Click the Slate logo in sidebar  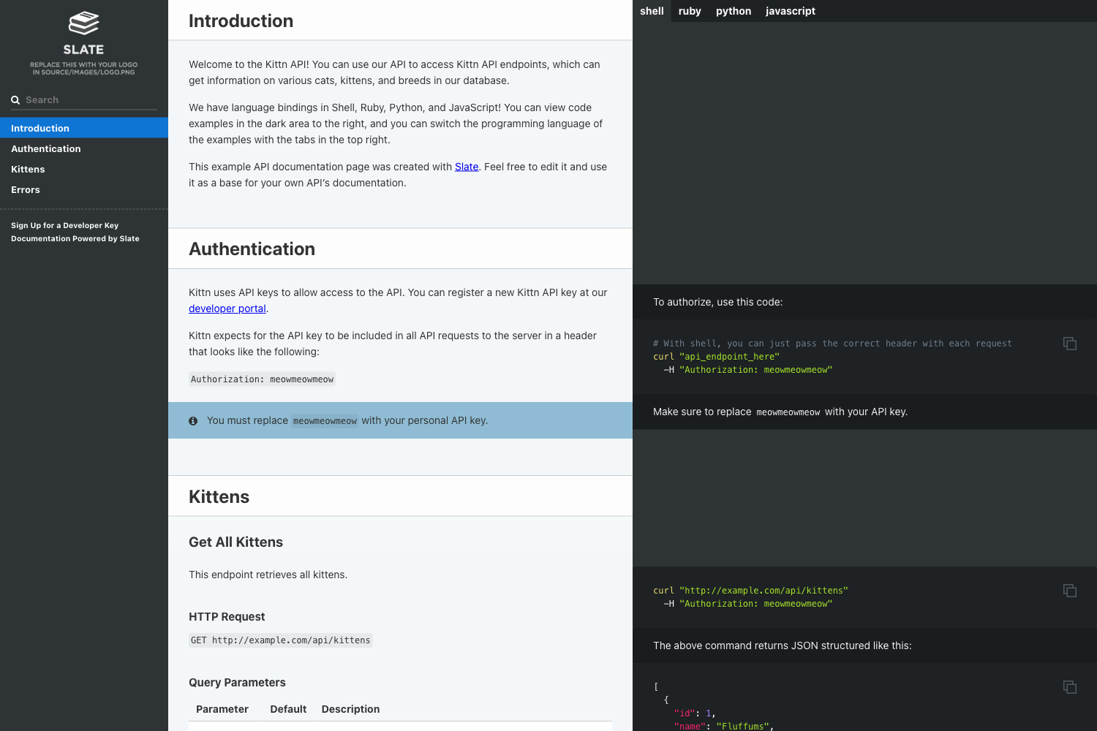click(x=83, y=24)
